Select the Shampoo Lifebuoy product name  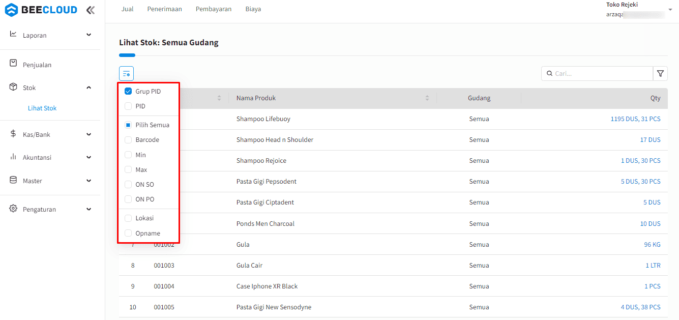pos(263,119)
